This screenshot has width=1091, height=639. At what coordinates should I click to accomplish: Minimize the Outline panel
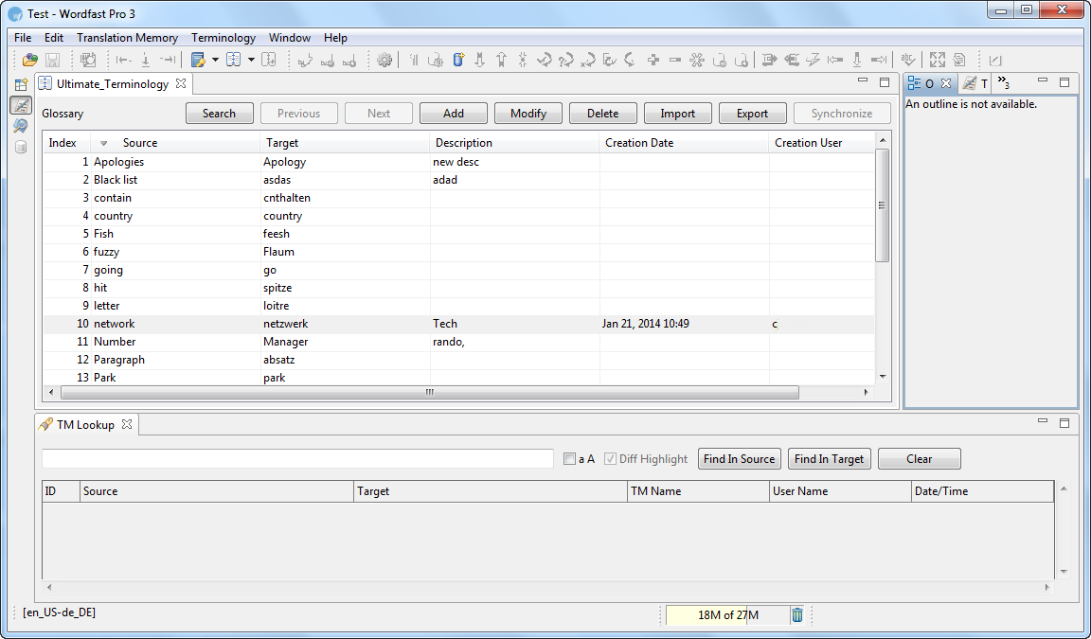tap(1043, 80)
